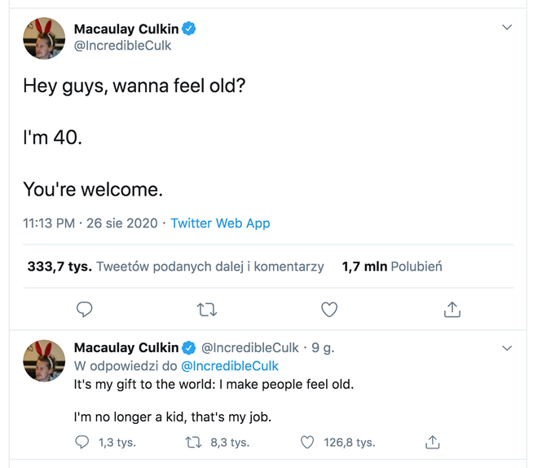Click main tweet profile avatar
Viewport: 533px width, 468px height.
pos(44,38)
